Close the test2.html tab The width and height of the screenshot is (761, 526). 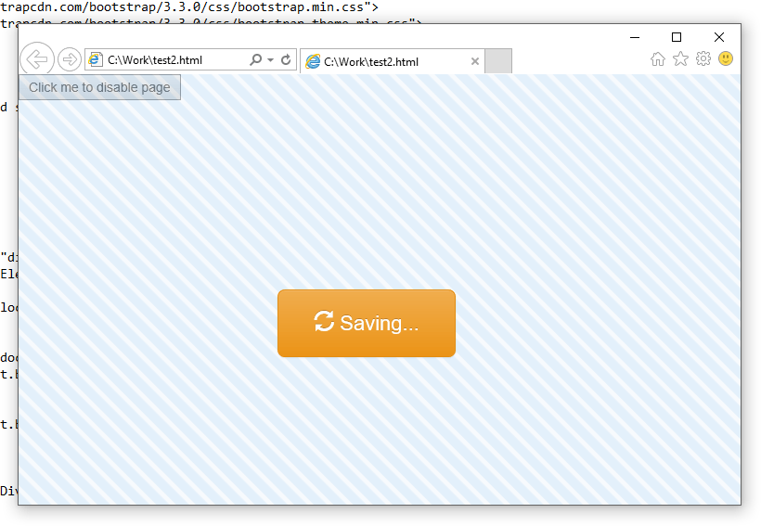click(475, 62)
